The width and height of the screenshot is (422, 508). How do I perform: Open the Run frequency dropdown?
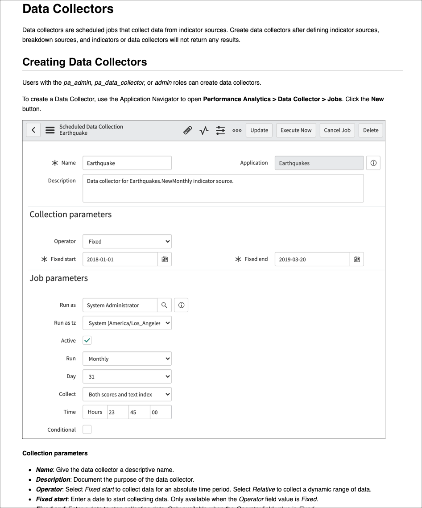click(x=127, y=358)
